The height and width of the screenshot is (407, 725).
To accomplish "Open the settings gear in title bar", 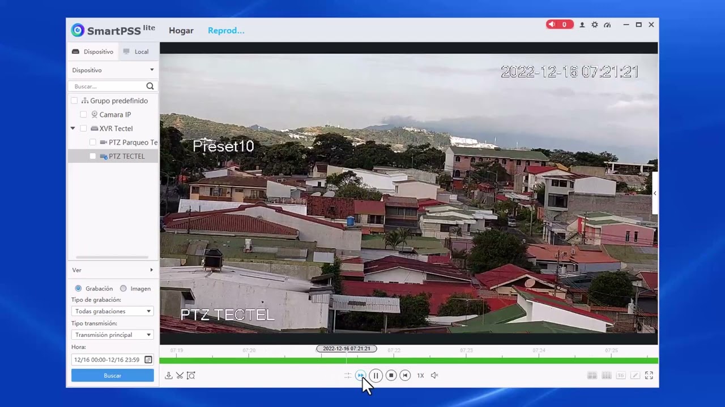I will [594, 25].
